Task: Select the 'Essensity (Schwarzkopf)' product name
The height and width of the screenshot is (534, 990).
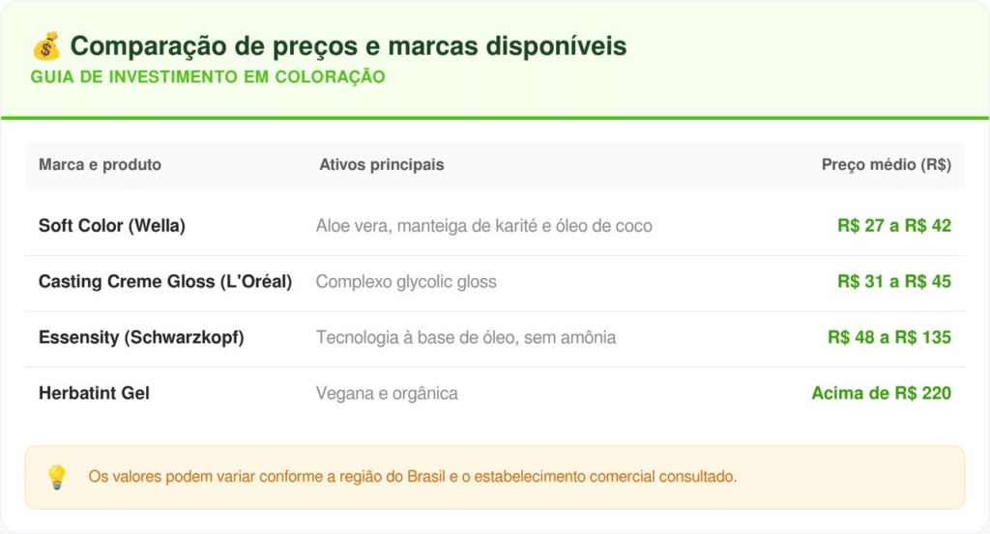Action: click(141, 338)
